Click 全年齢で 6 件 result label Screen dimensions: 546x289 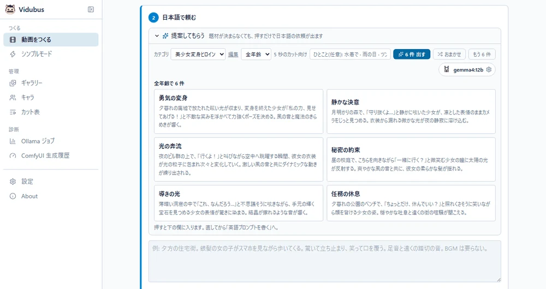tap(169, 83)
